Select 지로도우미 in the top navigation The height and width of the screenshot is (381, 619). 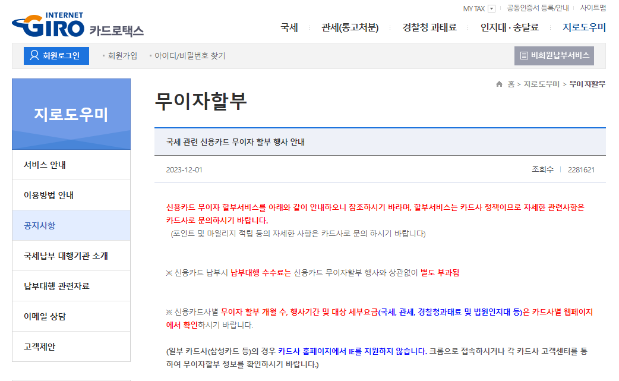point(583,27)
